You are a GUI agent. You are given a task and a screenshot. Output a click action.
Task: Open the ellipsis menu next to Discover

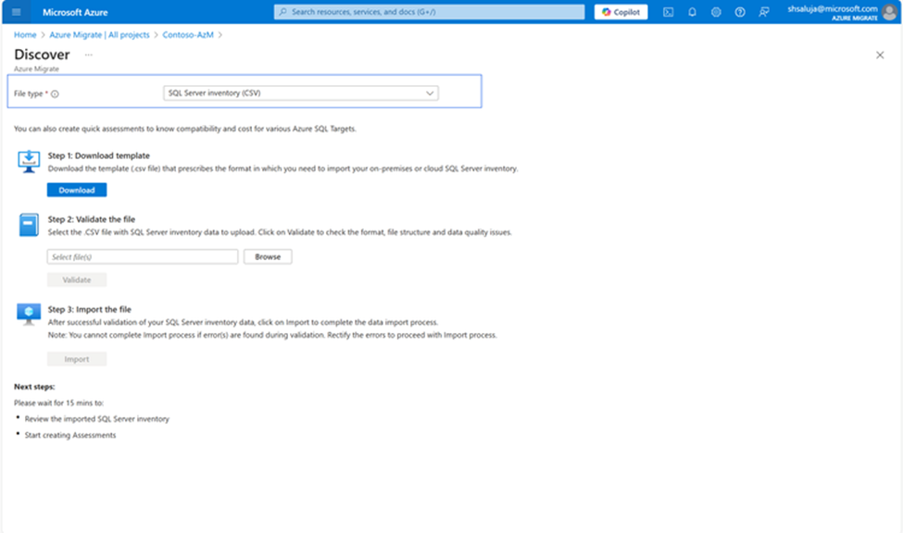pyautogui.click(x=88, y=55)
